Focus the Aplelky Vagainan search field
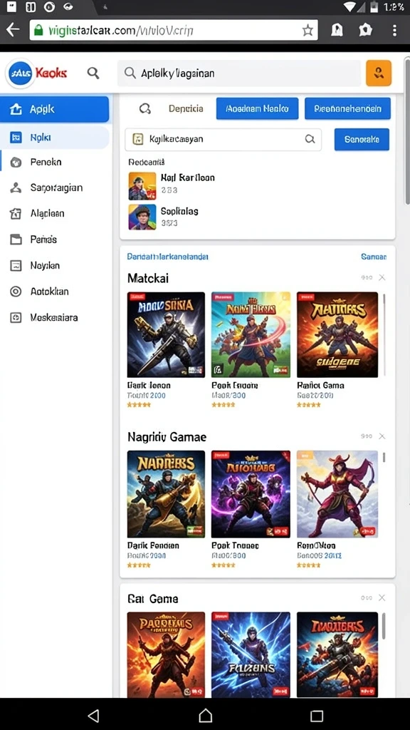This screenshot has height=730, width=410. pyautogui.click(x=239, y=73)
